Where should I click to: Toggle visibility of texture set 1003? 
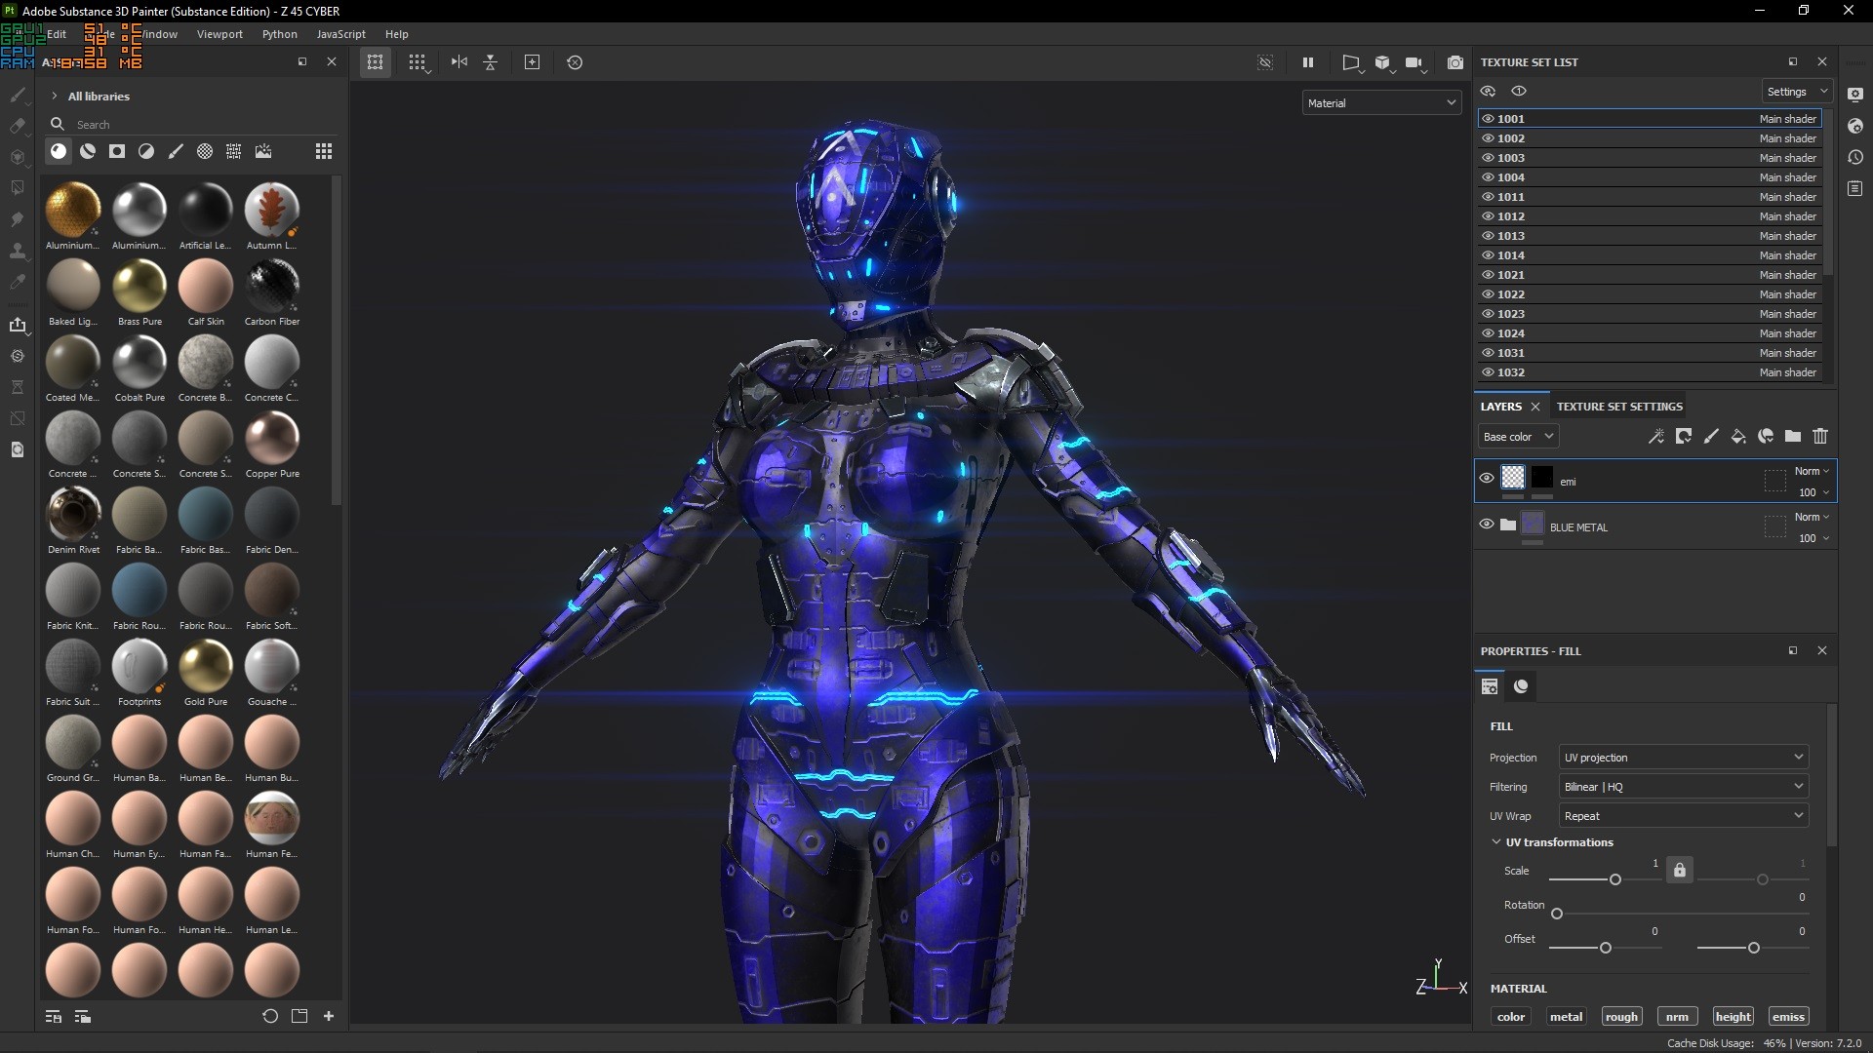(x=1488, y=158)
